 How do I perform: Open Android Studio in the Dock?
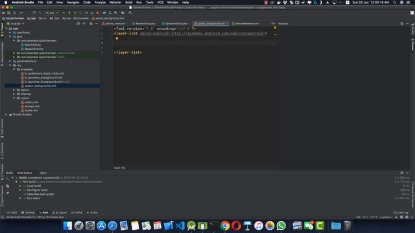(191, 226)
